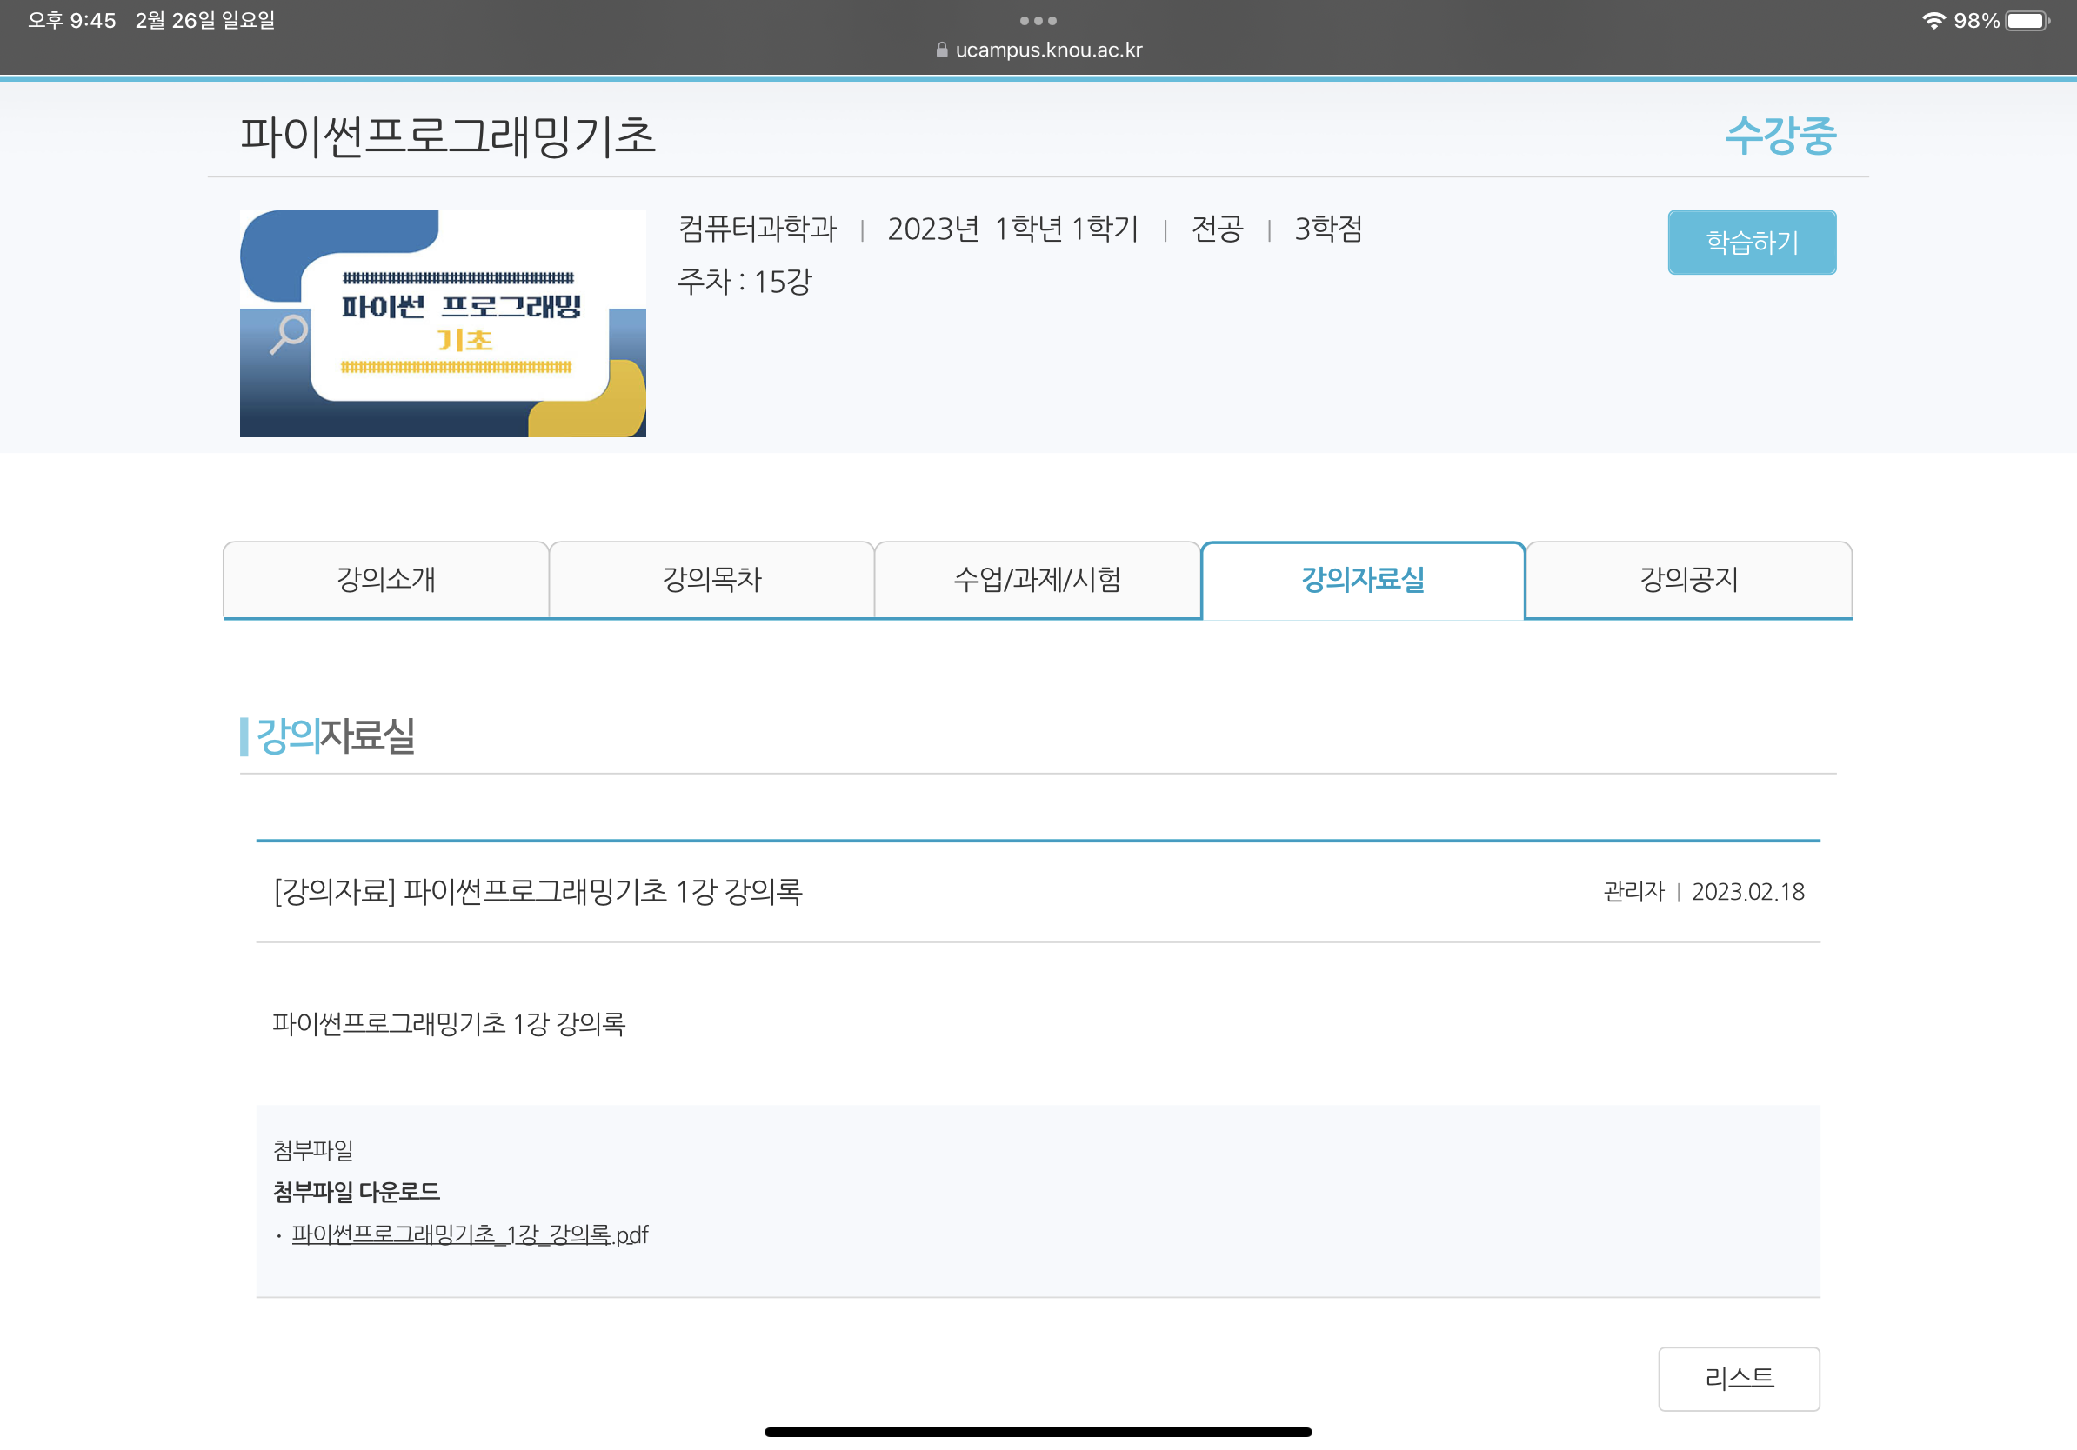
Task: Click the 파이썬프로그래밍기초 page title
Action: click(x=447, y=136)
